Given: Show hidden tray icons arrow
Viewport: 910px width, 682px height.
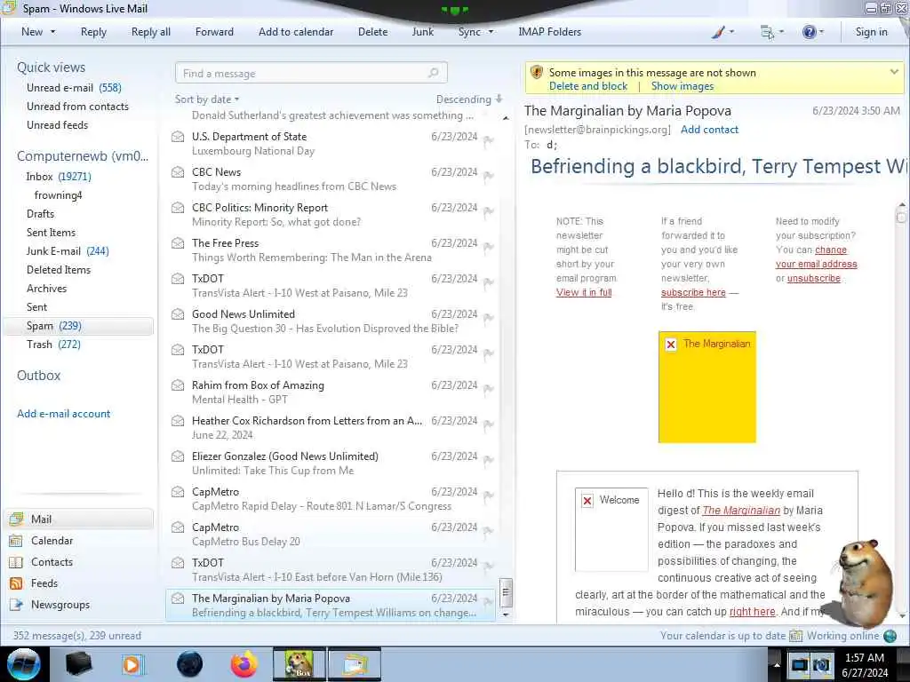Looking at the screenshot, I should point(776,665).
